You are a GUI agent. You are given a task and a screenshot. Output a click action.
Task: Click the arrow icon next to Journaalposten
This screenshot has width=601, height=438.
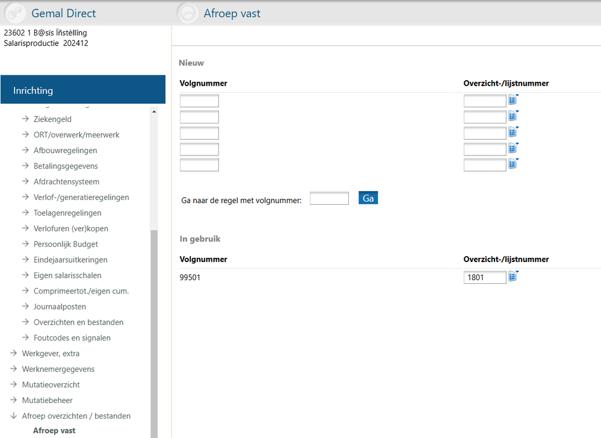pyautogui.click(x=25, y=306)
